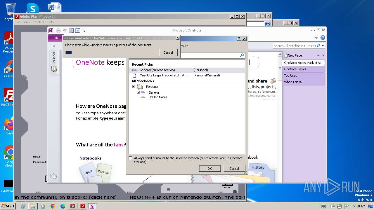Open the Top Uses page tab
The width and height of the screenshot is (374, 210).
(x=303, y=76)
